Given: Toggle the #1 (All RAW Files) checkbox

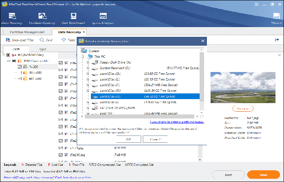Looking at the screenshot, I should 8,55.
